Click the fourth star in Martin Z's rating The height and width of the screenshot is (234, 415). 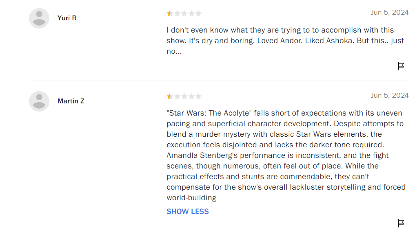[x=191, y=96]
